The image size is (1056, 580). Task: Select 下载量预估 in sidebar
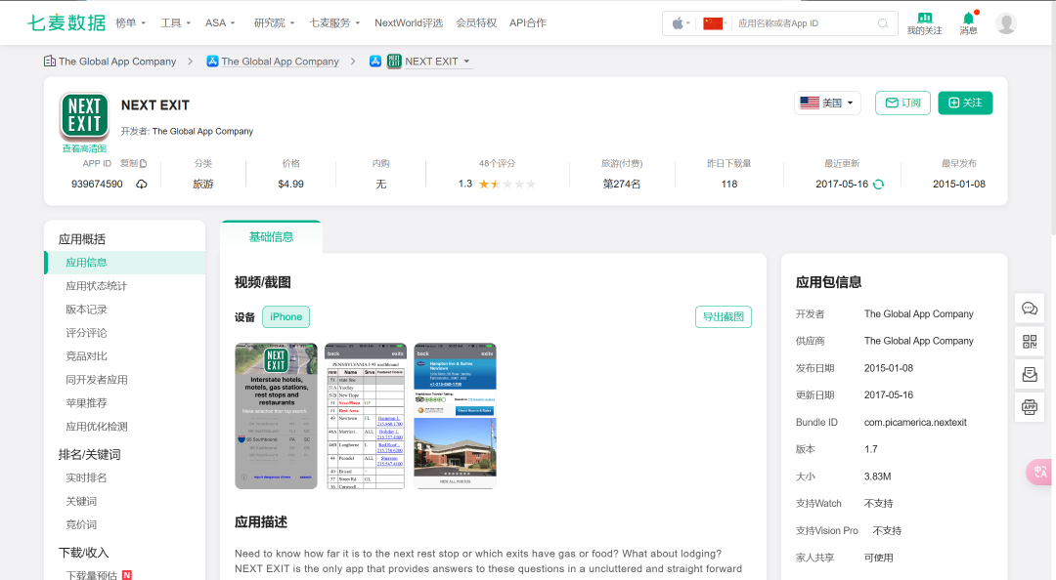92,575
